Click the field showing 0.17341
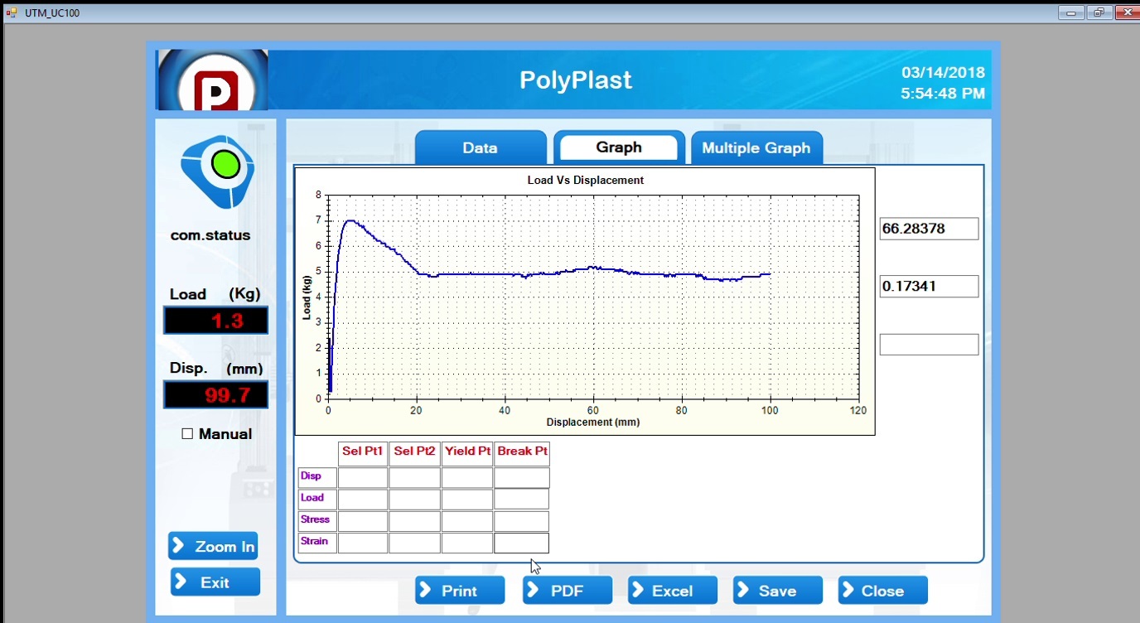 click(x=929, y=287)
